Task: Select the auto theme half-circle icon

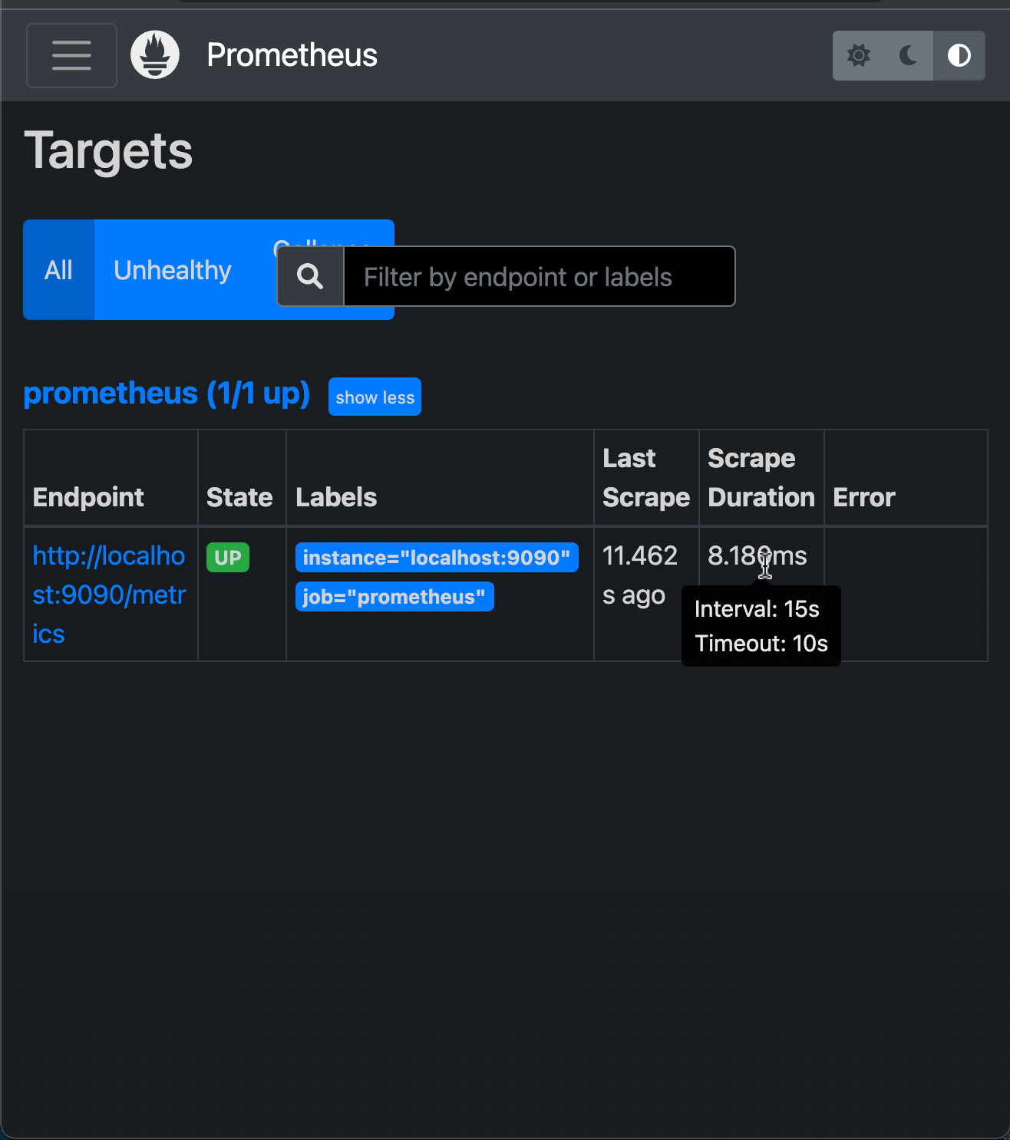Action: coord(959,55)
